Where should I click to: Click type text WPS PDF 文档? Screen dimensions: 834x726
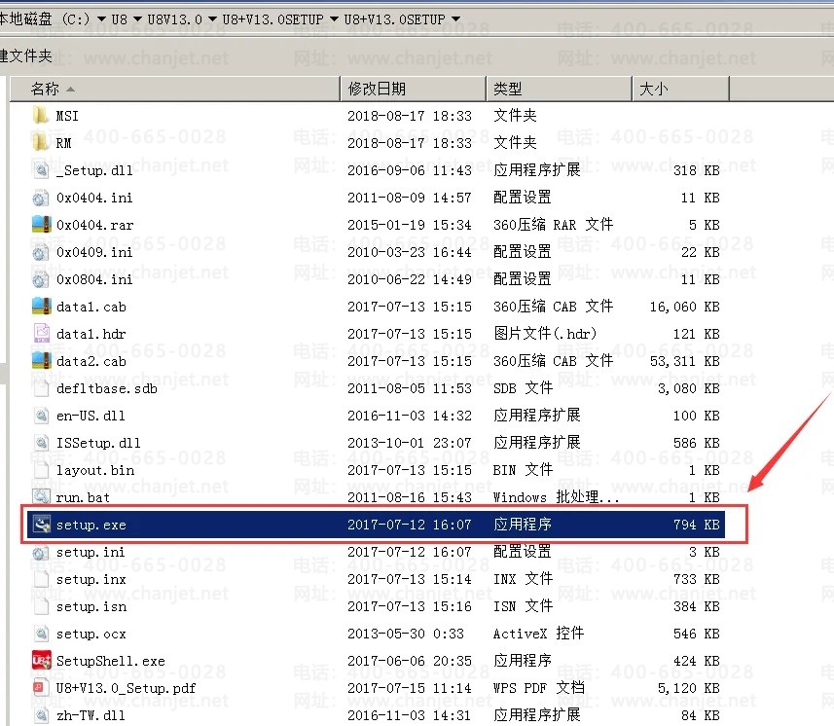click(538, 688)
